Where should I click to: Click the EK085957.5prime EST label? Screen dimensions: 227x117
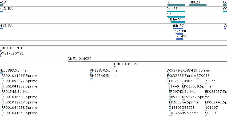[216, 92]
